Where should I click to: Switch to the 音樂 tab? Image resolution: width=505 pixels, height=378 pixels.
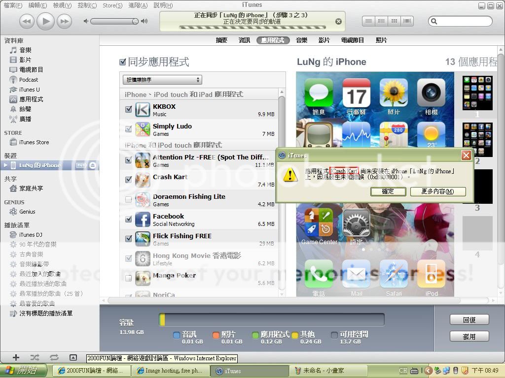tap(301, 40)
